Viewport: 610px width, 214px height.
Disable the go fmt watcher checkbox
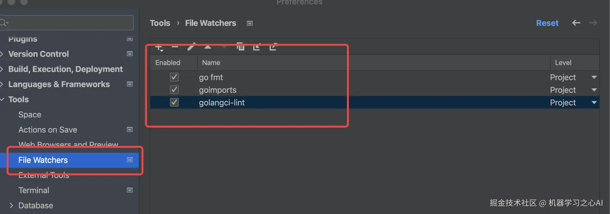[x=174, y=77]
